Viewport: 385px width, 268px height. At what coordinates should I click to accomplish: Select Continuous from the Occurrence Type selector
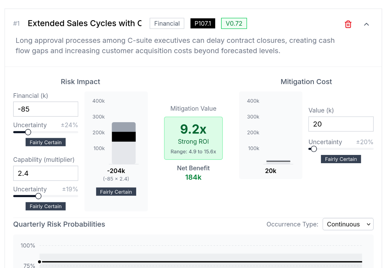click(348, 224)
